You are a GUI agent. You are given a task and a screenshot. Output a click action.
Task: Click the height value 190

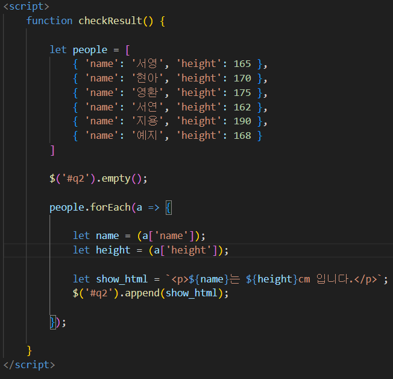pos(242,121)
